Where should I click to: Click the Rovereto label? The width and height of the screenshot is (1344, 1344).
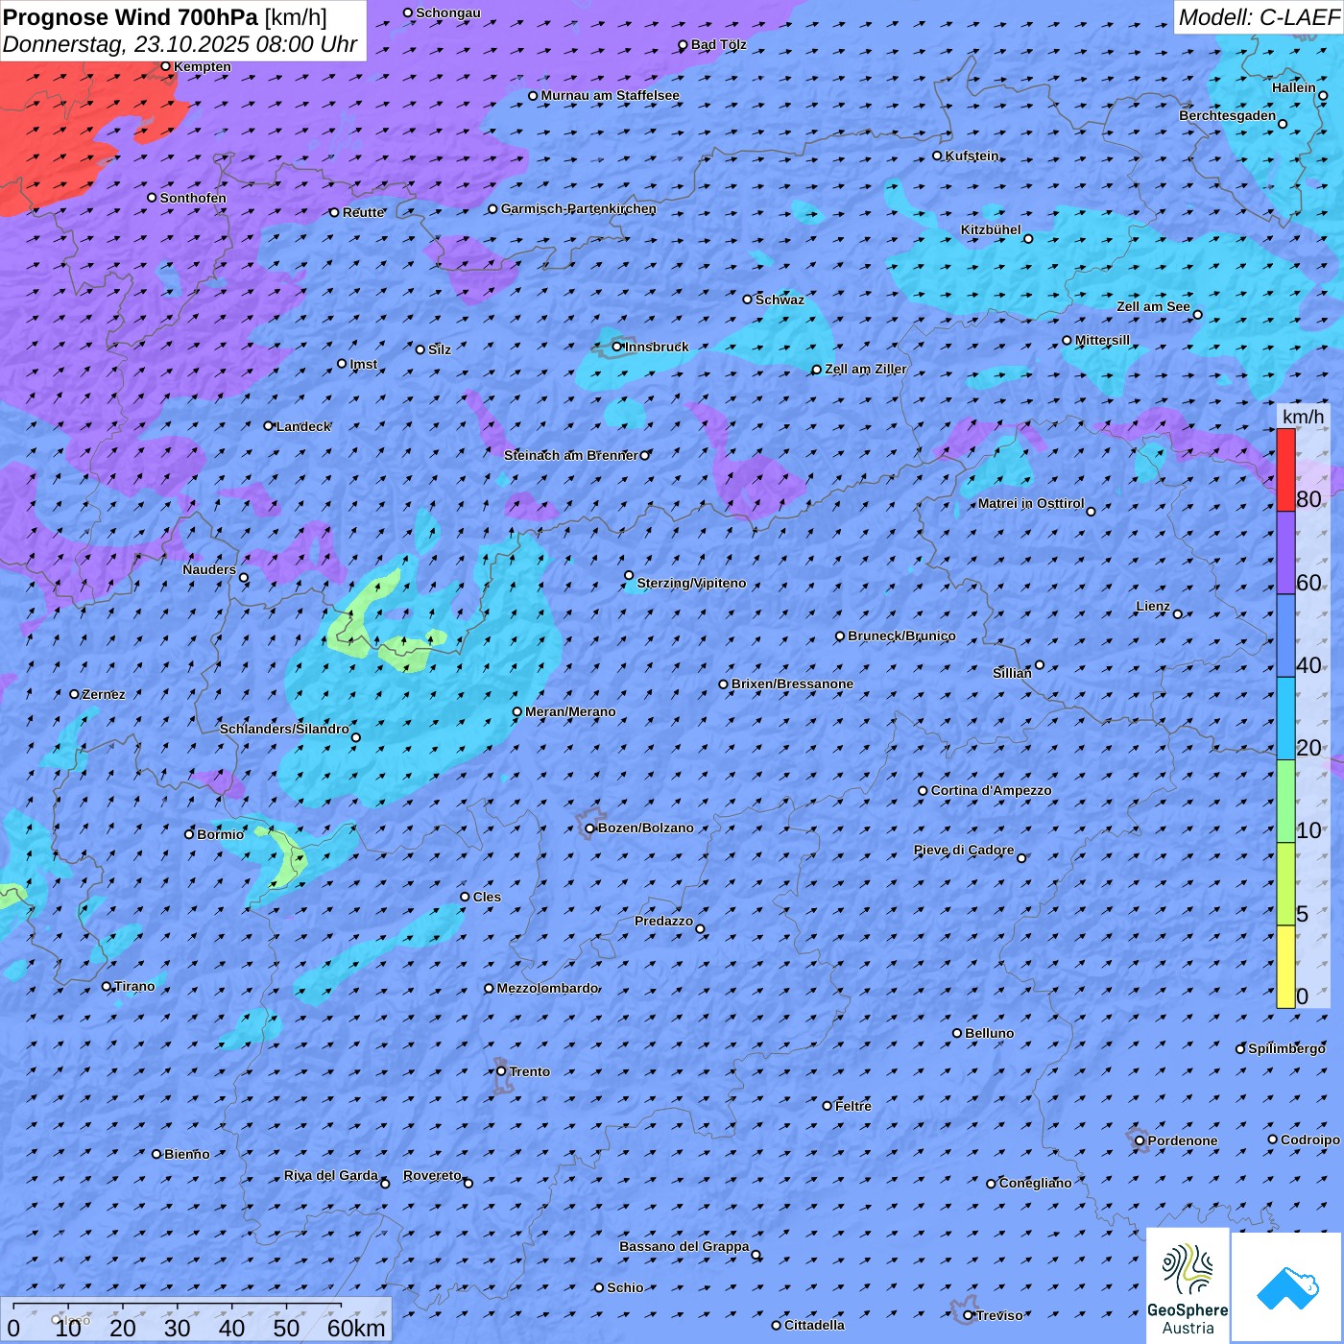pos(432,1175)
